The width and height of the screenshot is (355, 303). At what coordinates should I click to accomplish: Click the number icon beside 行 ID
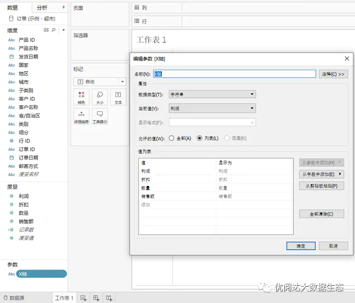pos(12,141)
